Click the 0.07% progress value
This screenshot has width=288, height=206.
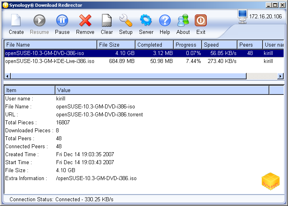click(x=194, y=53)
